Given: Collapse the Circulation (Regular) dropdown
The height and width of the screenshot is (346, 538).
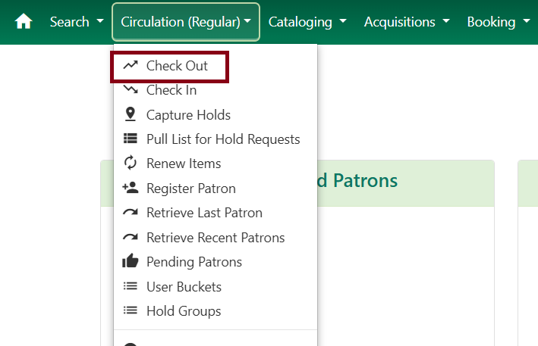Looking at the screenshot, I should point(186,22).
